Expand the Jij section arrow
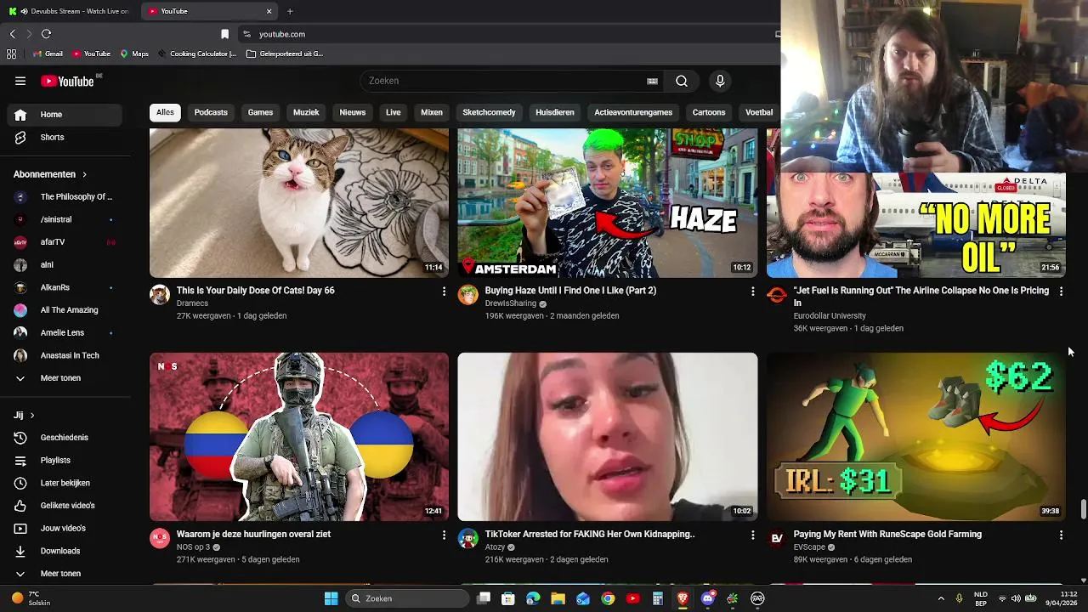 pyautogui.click(x=32, y=416)
